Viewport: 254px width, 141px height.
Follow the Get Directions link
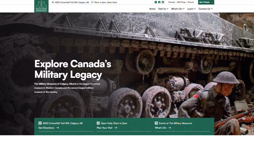click(x=49, y=128)
